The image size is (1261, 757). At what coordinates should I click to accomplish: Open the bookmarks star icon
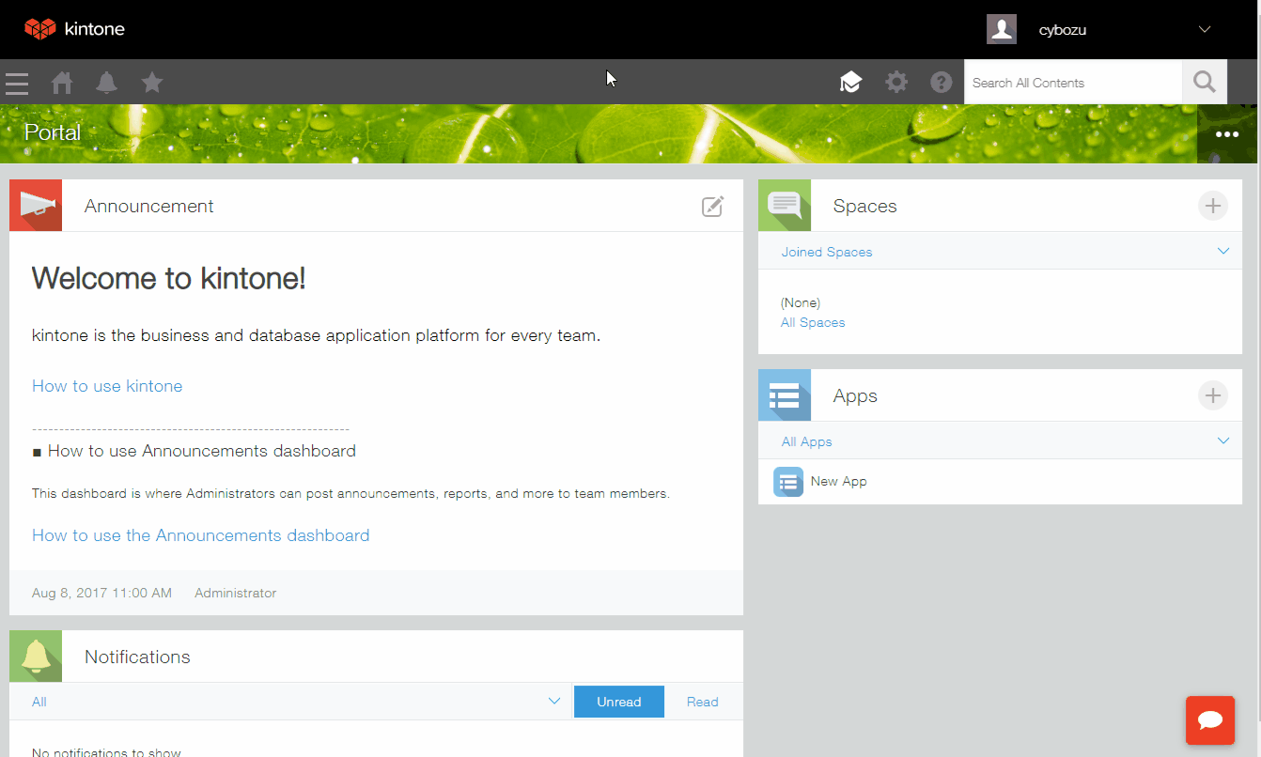click(x=152, y=83)
